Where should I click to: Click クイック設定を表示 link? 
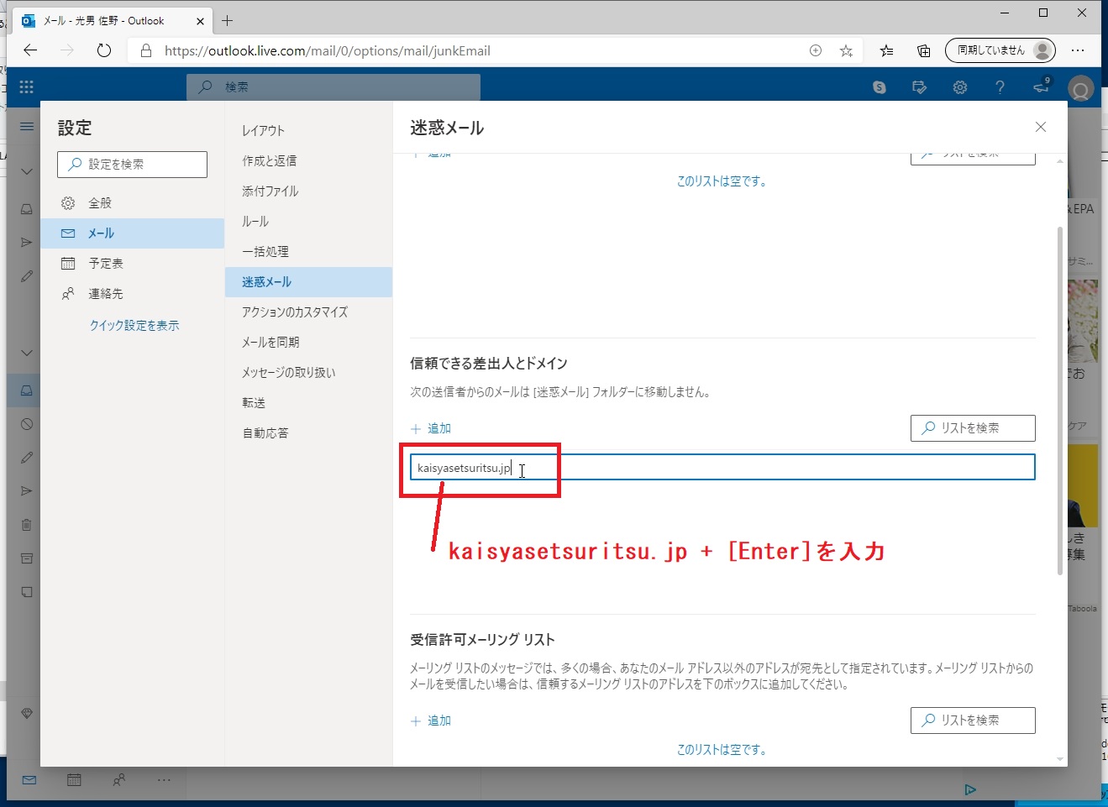click(134, 325)
